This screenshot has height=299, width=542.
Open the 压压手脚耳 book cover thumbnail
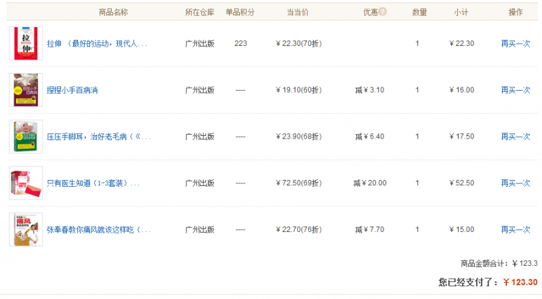(26, 137)
